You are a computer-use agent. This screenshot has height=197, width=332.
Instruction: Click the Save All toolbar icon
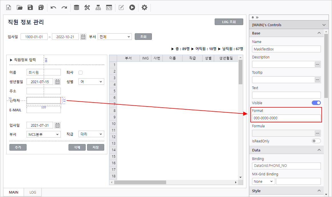pos(41,8)
